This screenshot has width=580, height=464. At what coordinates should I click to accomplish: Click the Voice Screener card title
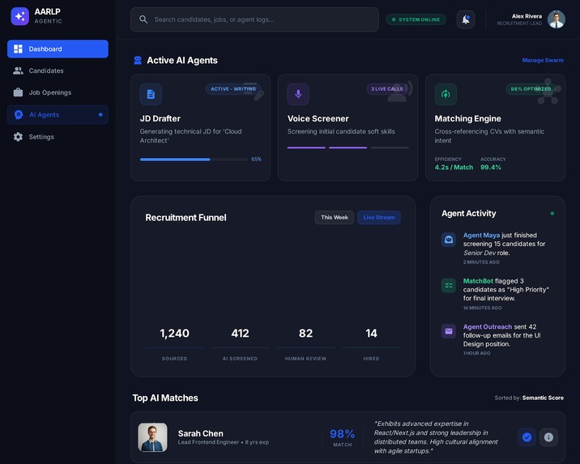point(318,119)
